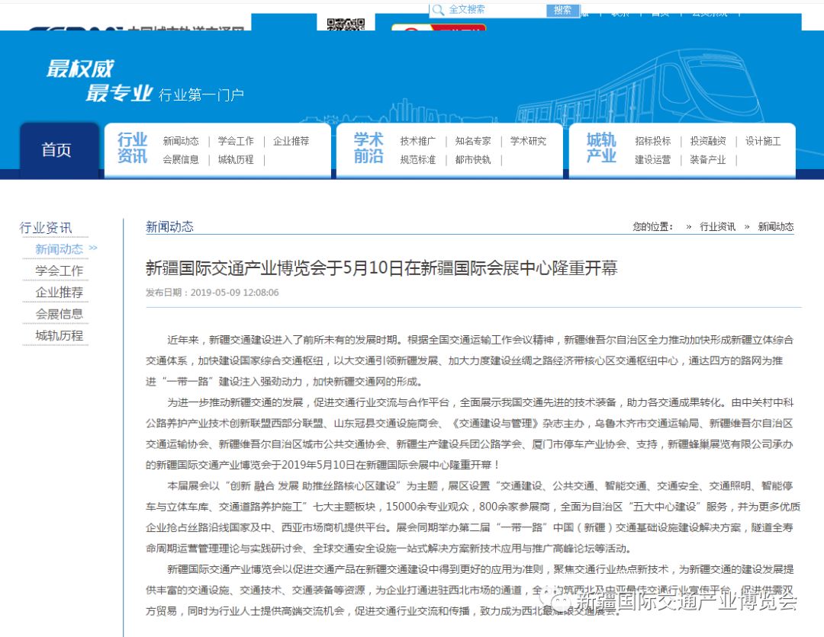Open 装备产业 navigation link
Screen dimensions: 824x637
coord(708,159)
